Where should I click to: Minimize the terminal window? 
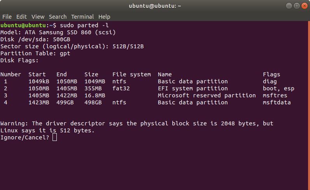(289, 6)
